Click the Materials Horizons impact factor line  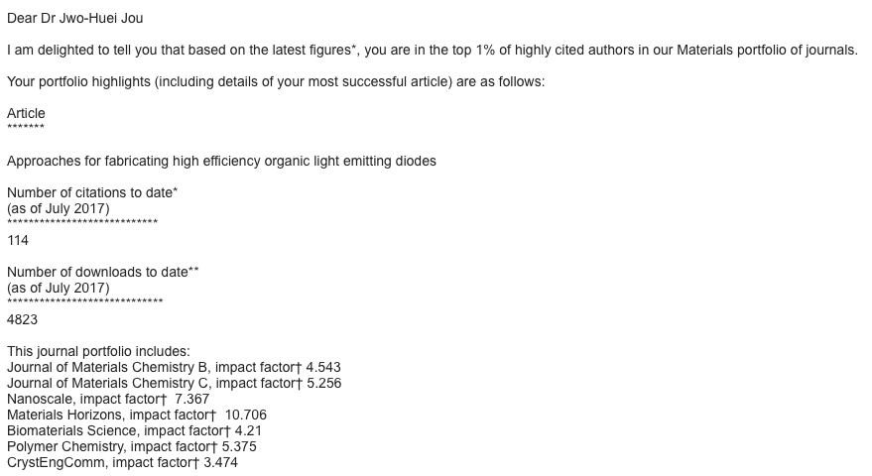tap(137, 415)
